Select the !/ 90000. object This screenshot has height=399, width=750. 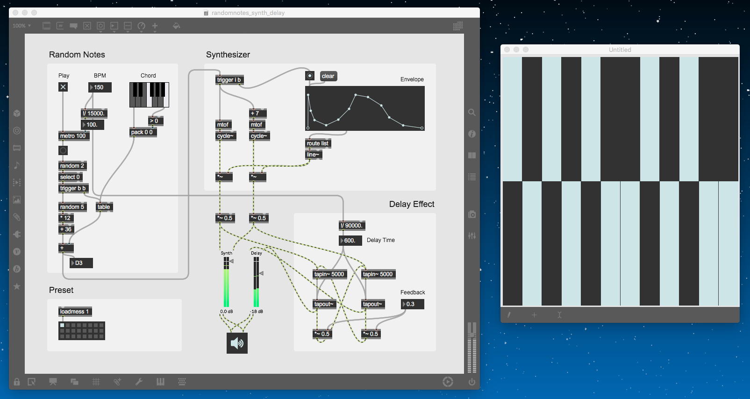[352, 226]
